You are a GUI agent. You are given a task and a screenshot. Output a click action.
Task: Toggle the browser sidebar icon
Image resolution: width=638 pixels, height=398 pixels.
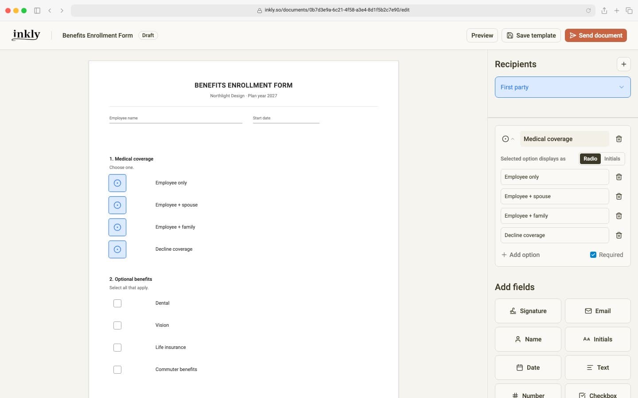(37, 11)
